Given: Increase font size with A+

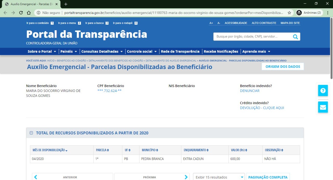Looking at the screenshot, I should (211, 23).
